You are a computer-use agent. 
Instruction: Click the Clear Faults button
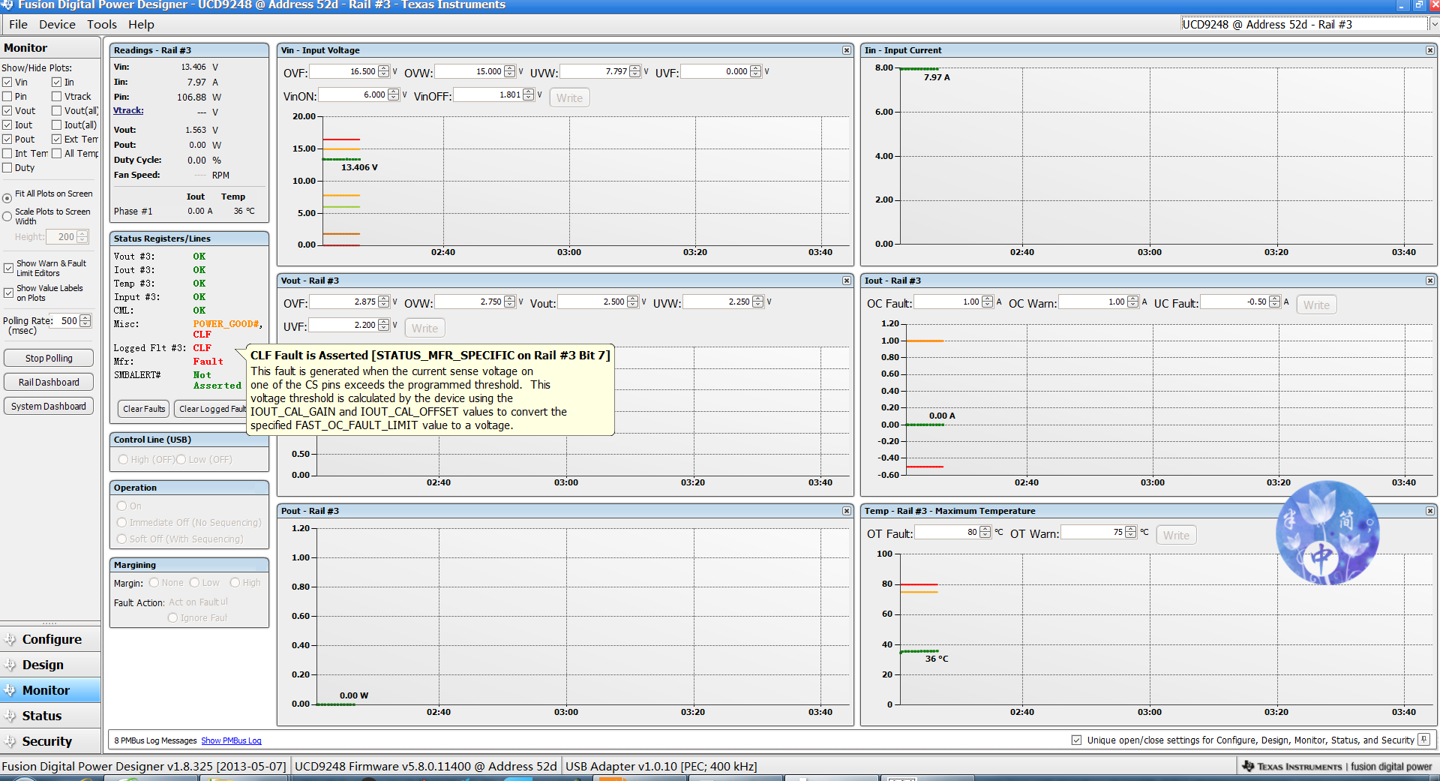[x=144, y=409]
